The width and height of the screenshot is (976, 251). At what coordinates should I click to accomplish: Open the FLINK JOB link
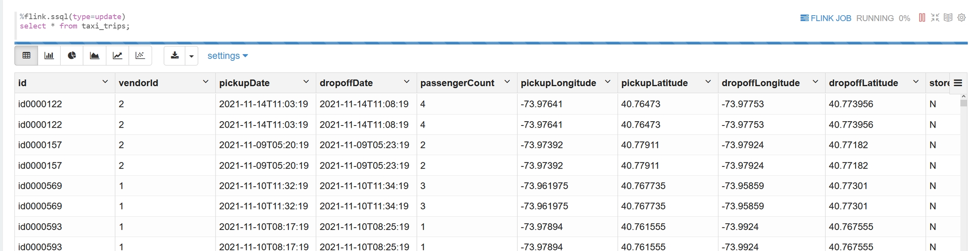[x=826, y=18]
